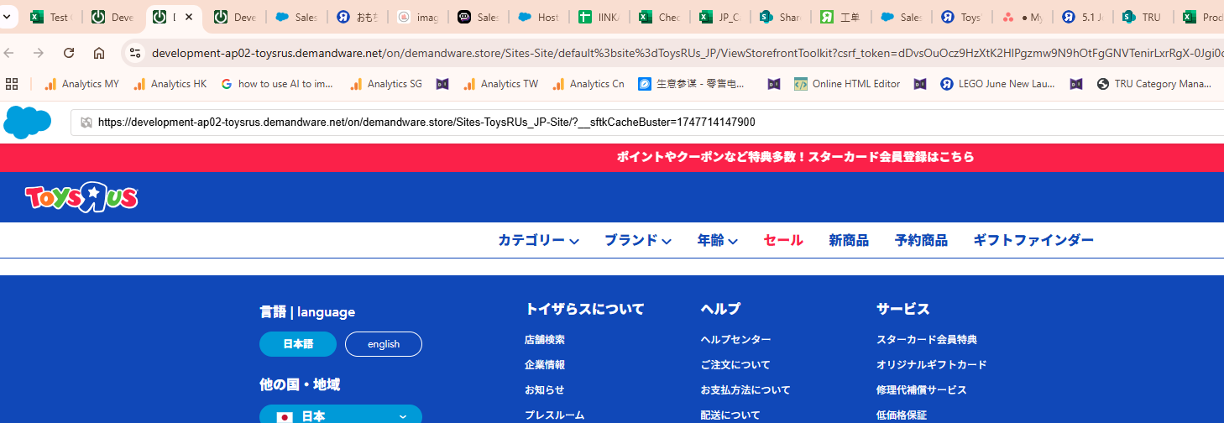Switch to the '5.1 J' browser tab
This screenshot has width=1224, height=423.
pyautogui.click(x=1083, y=17)
